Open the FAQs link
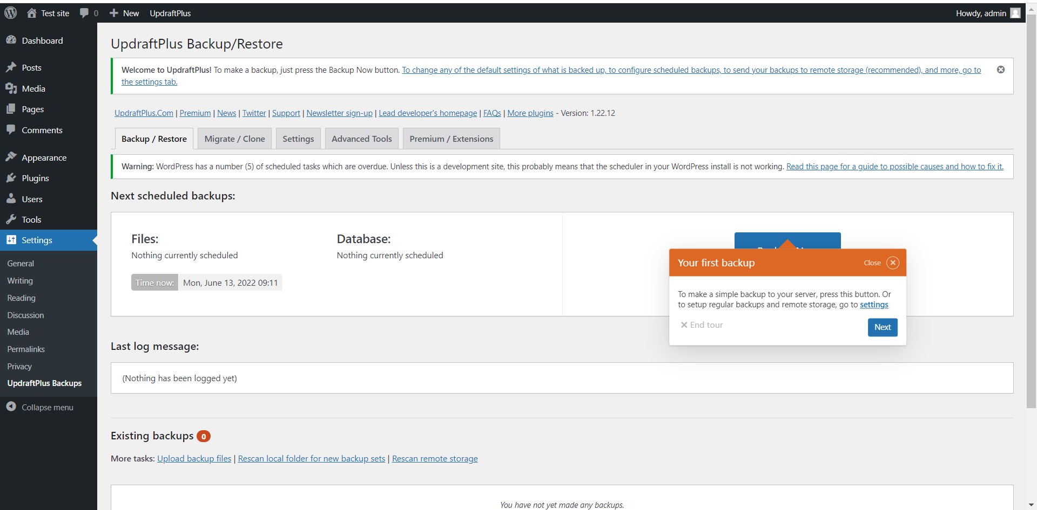1037x510 pixels. tap(492, 113)
